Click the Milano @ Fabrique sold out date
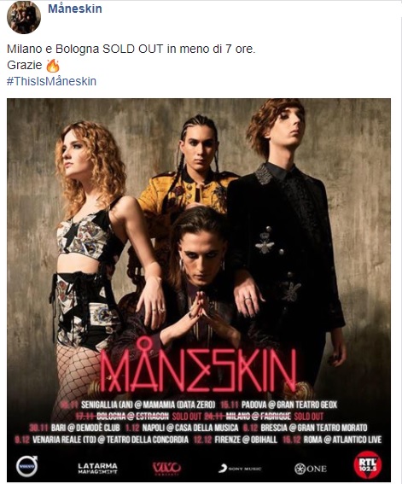The width and height of the screenshot is (402, 484). (x=264, y=417)
